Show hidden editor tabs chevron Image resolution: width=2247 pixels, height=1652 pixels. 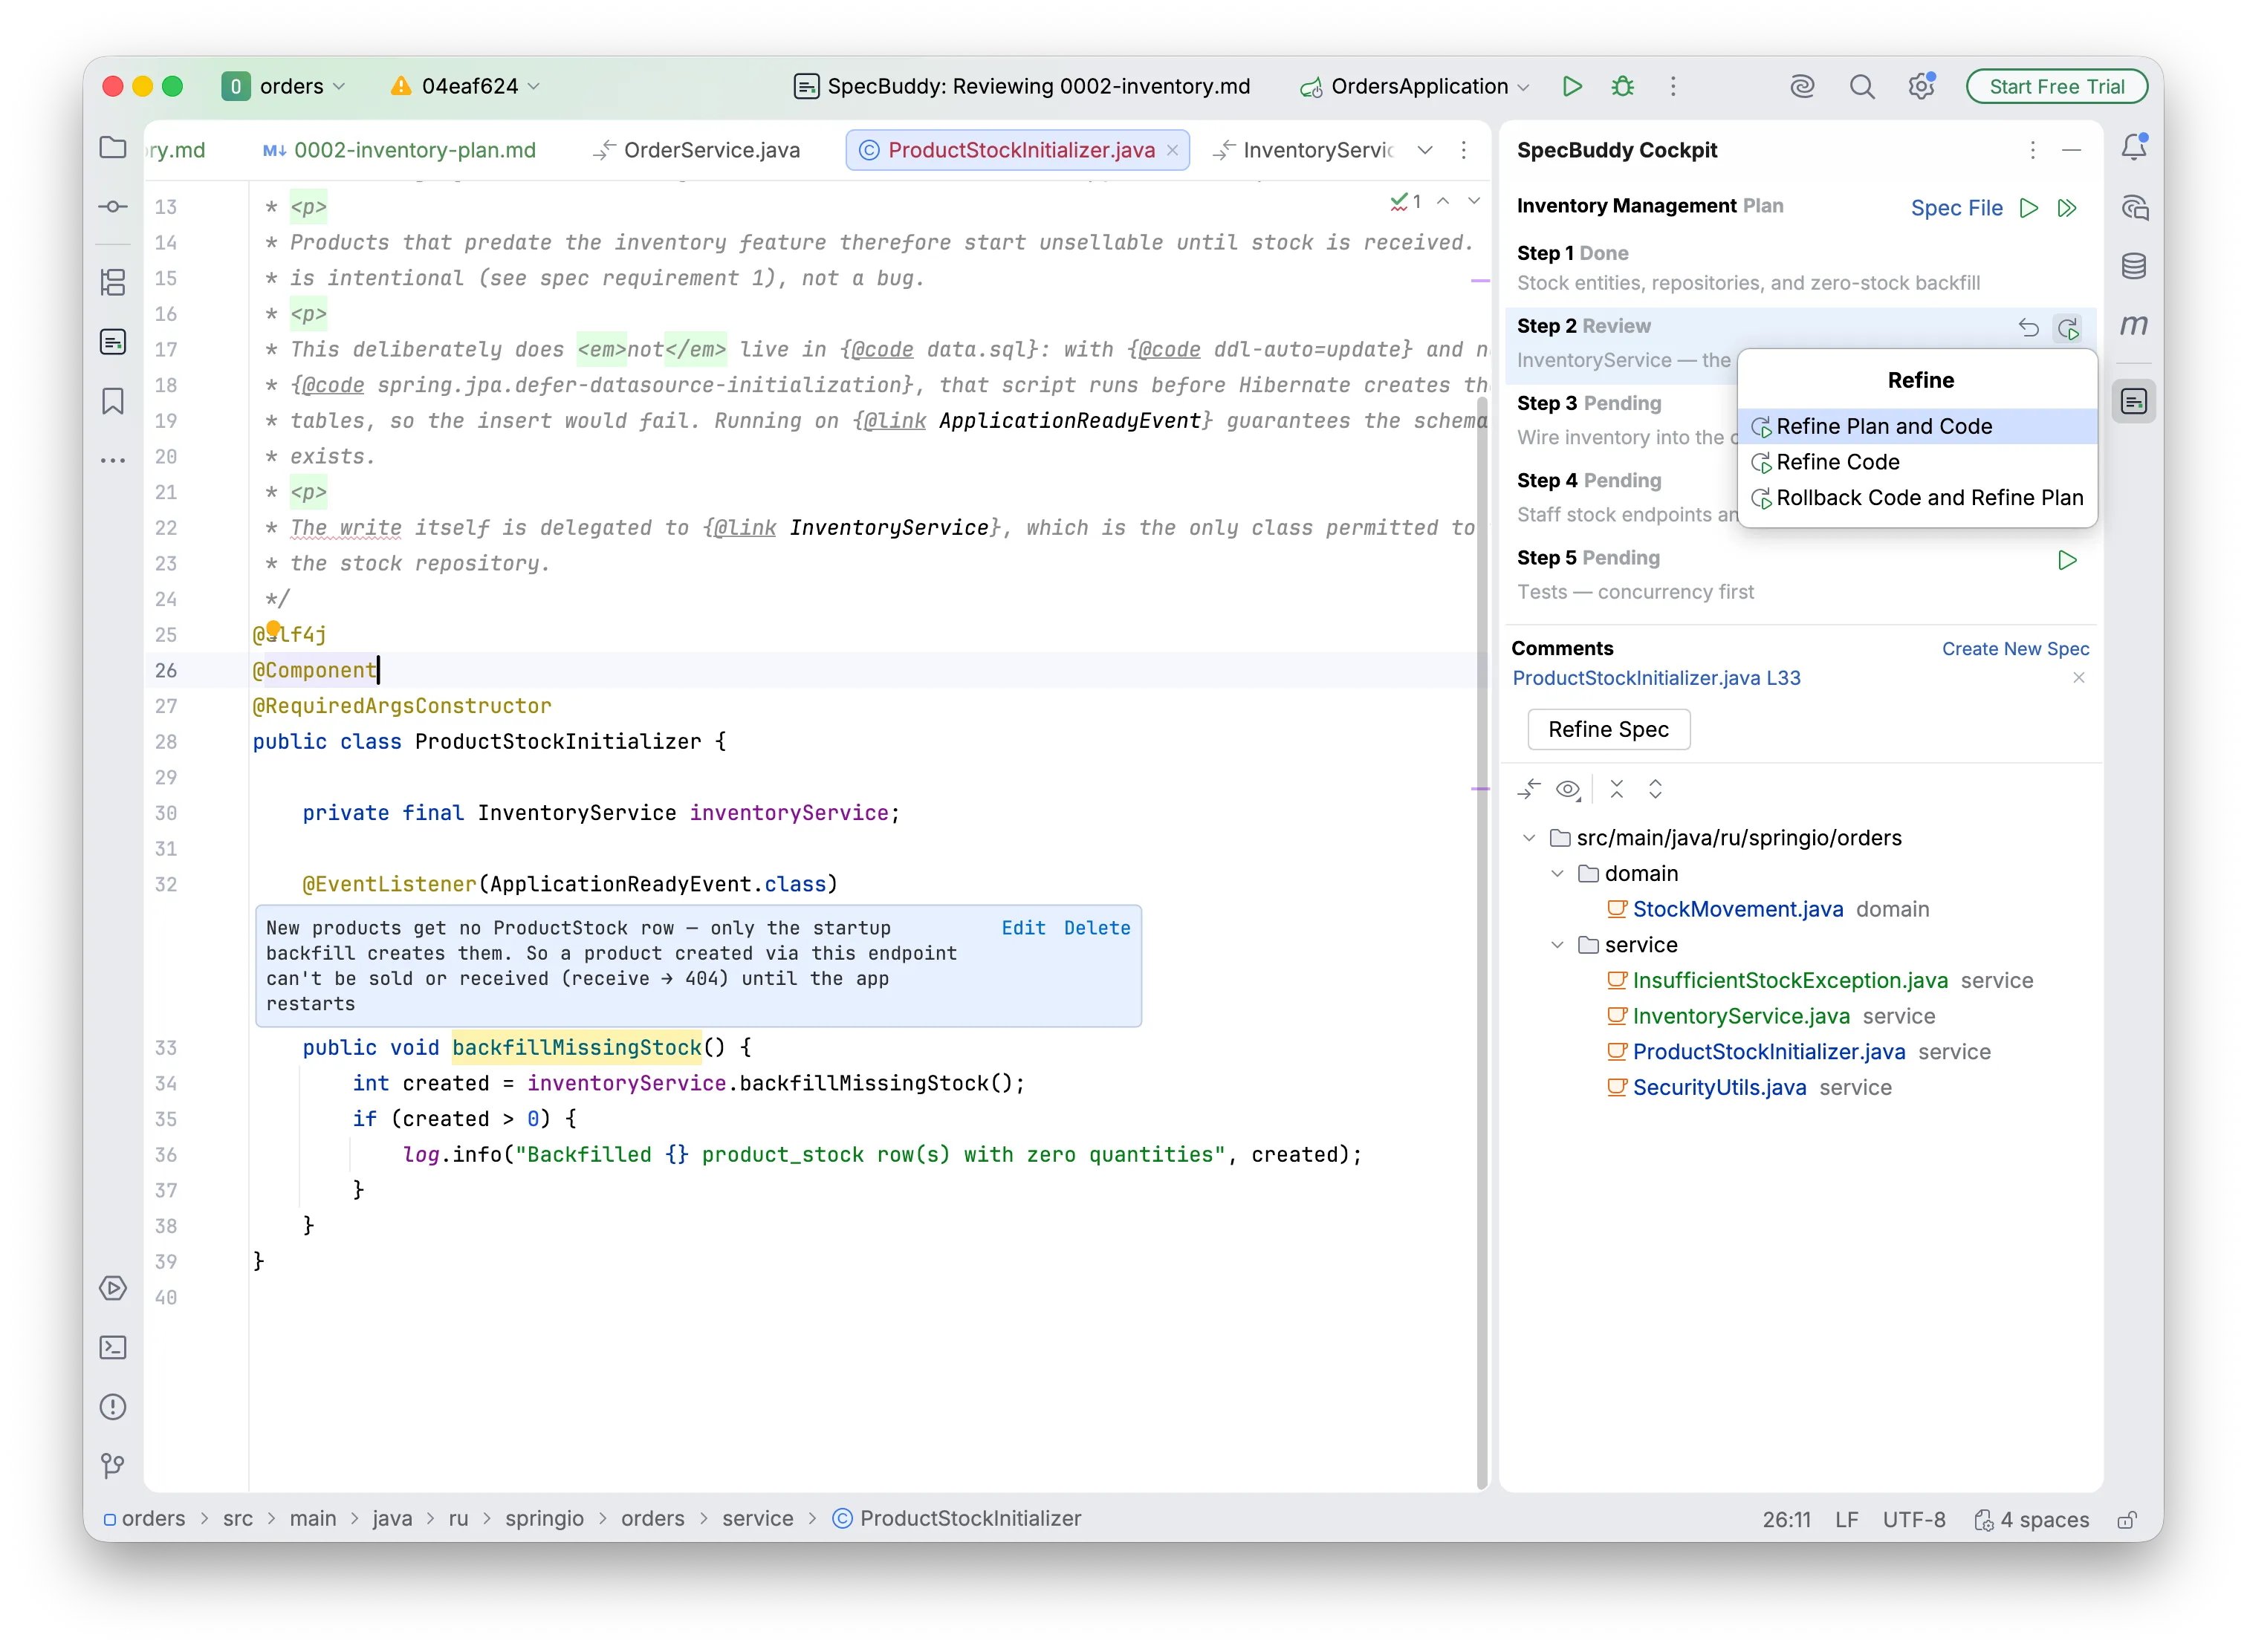1424,150
